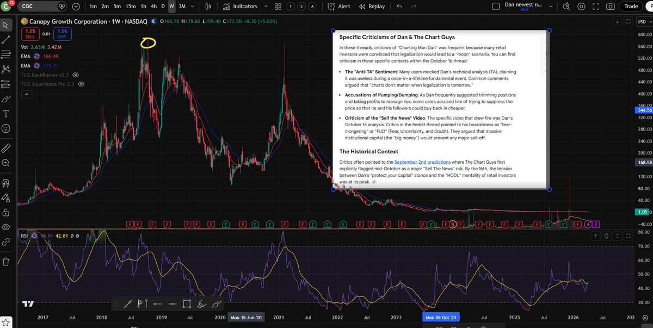Open quick search magnifier icon

click(x=566, y=7)
